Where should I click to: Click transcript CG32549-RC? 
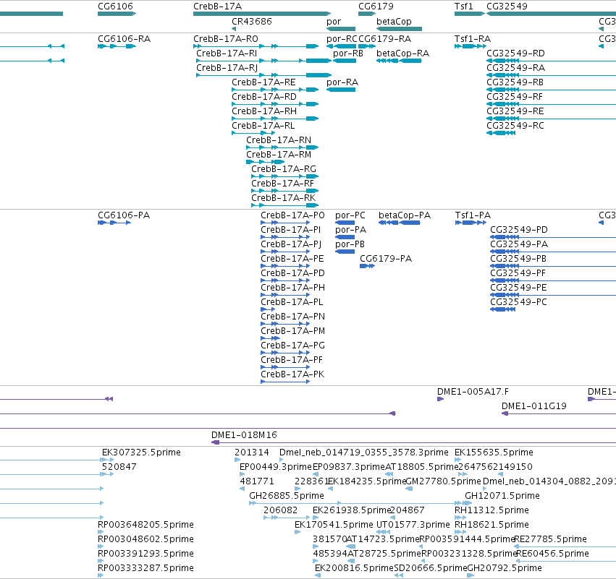pyautogui.click(x=515, y=126)
